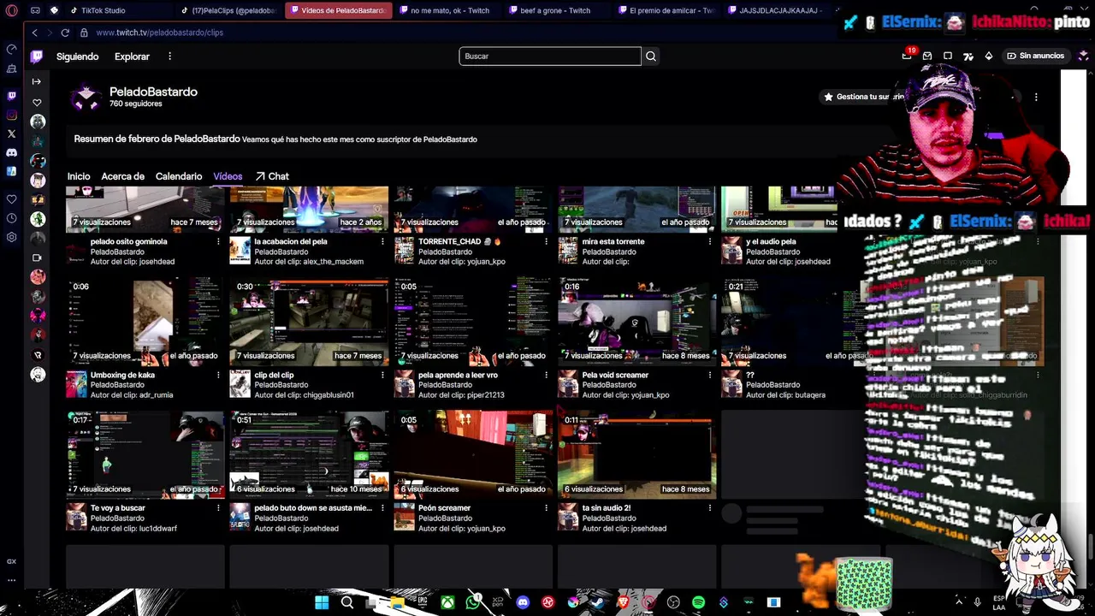Reload the page with refresh icon
The height and width of the screenshot is (616, 1095).
(x=65, y=33)
